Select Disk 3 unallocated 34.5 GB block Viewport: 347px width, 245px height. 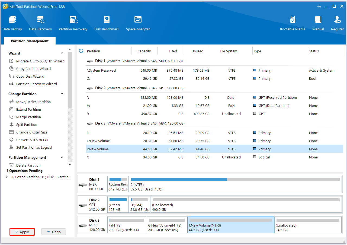tap(308, 225)
